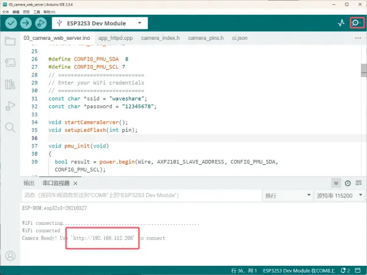
Task: Open the 波特率 115200 baud rate dropdown
Action: (x=338, y=195)
